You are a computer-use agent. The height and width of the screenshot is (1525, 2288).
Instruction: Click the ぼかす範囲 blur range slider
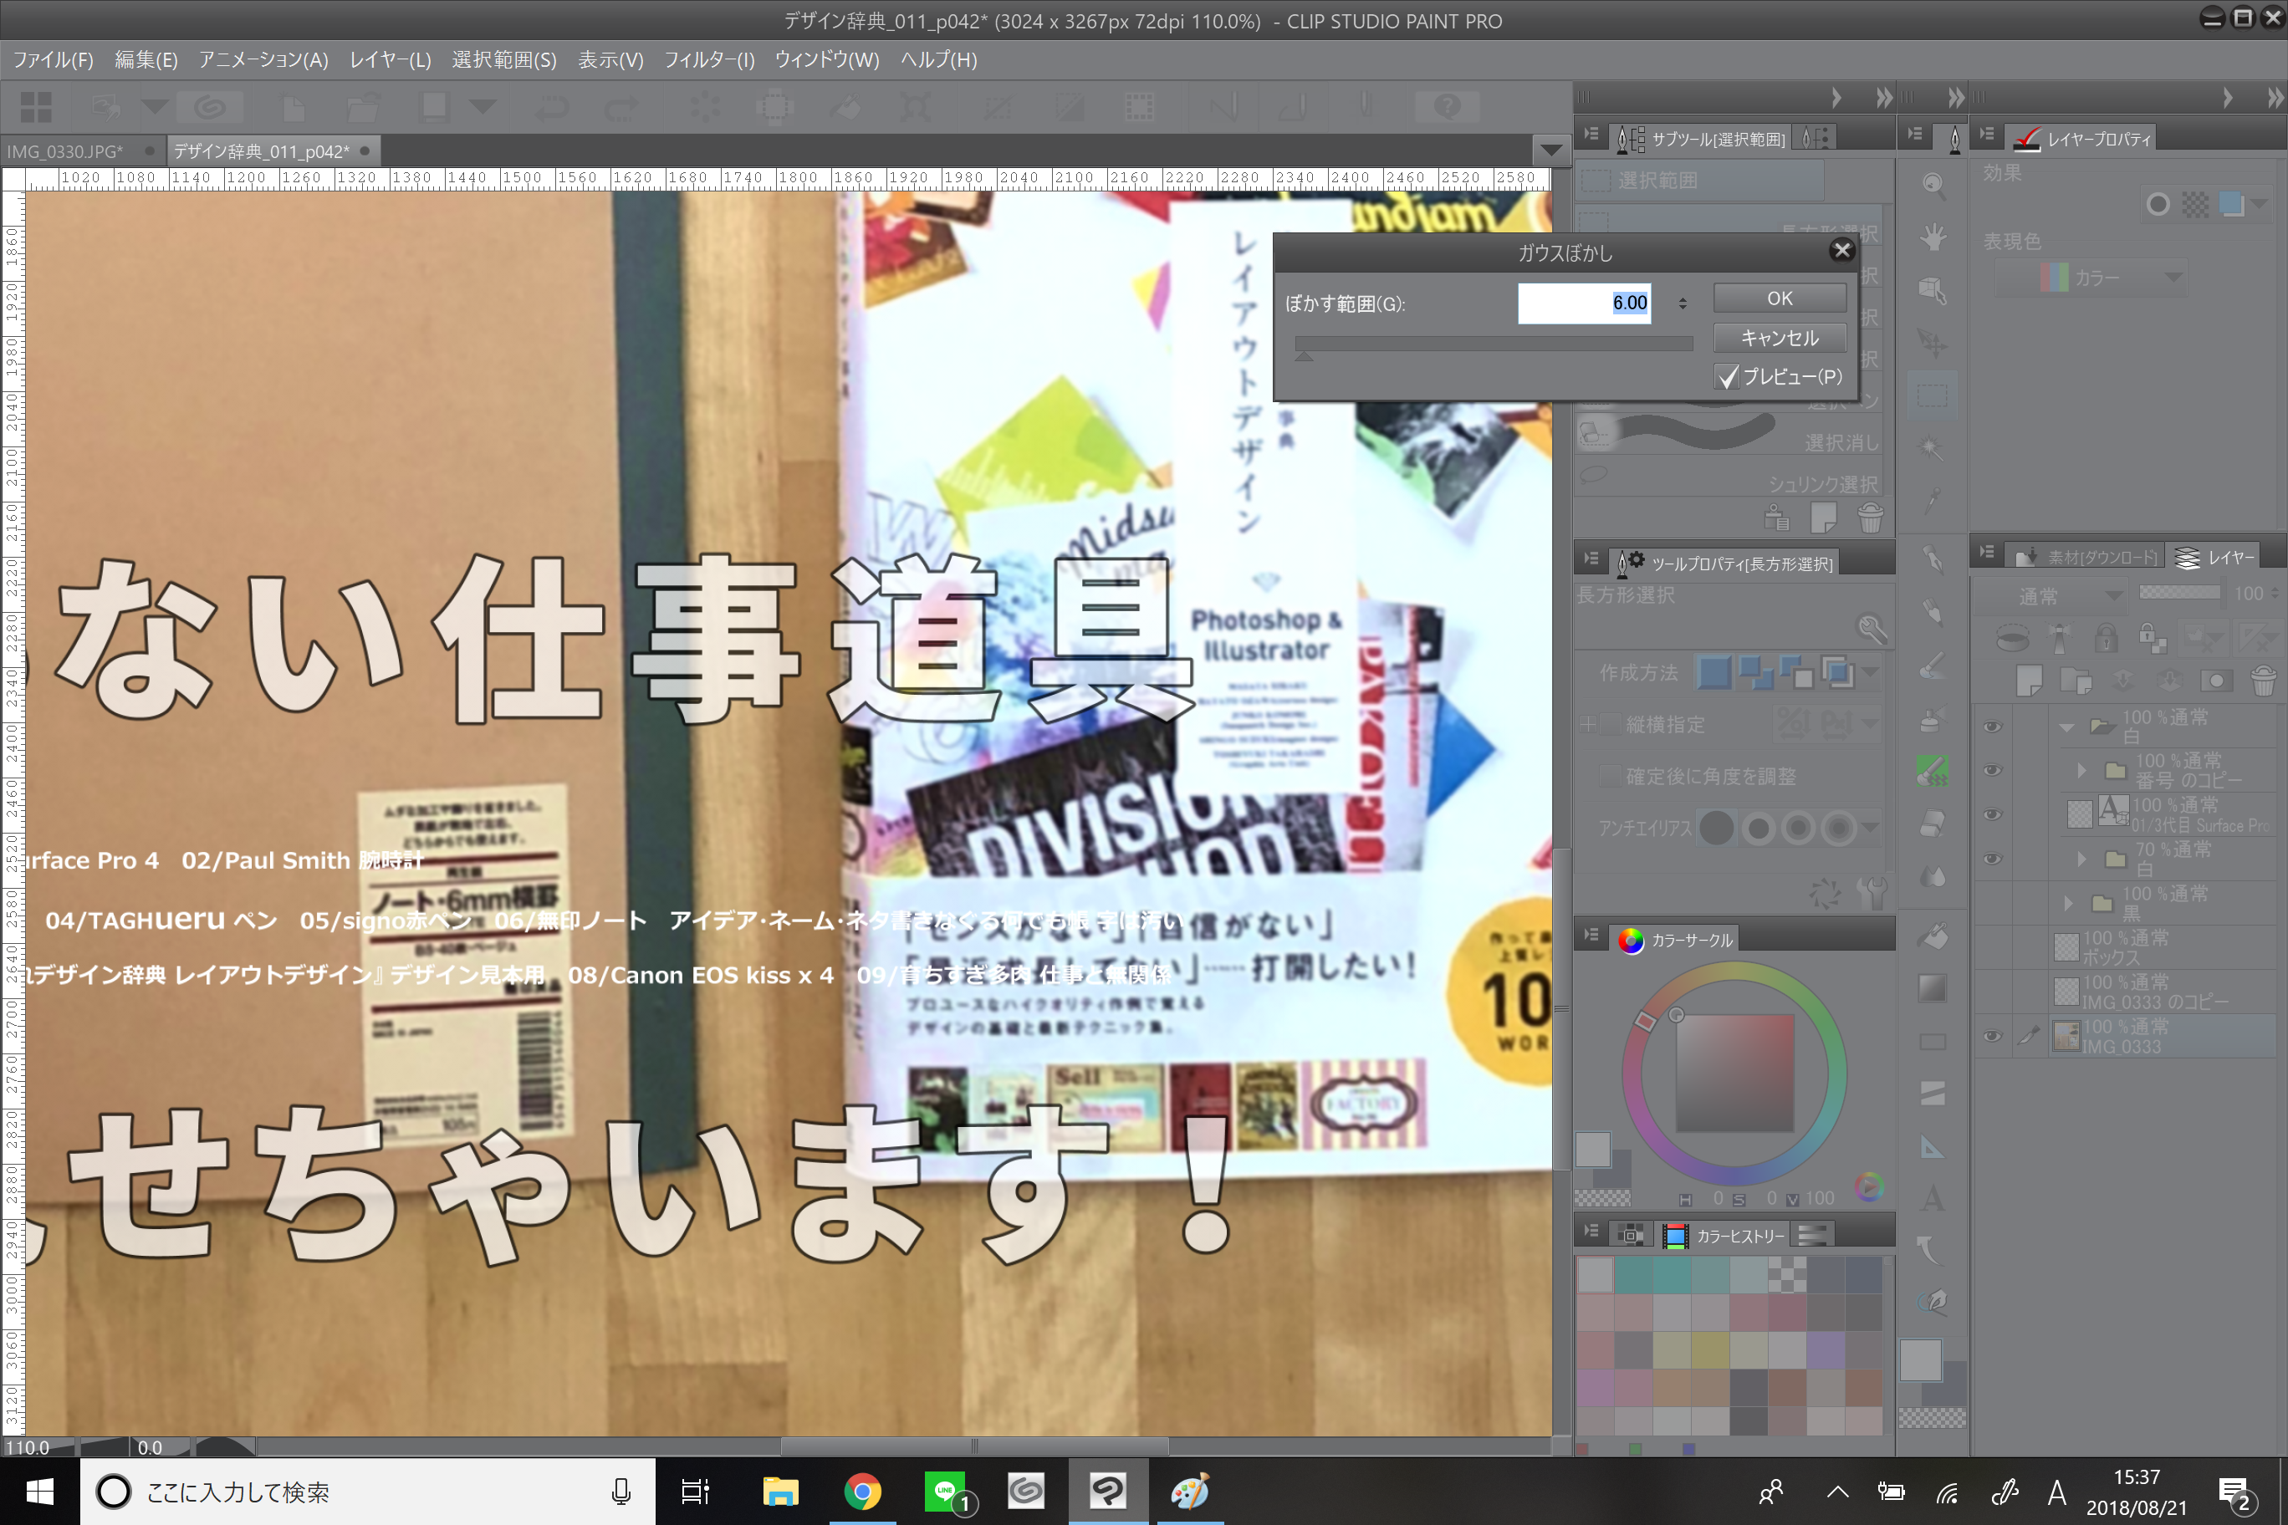[1494, 344]
